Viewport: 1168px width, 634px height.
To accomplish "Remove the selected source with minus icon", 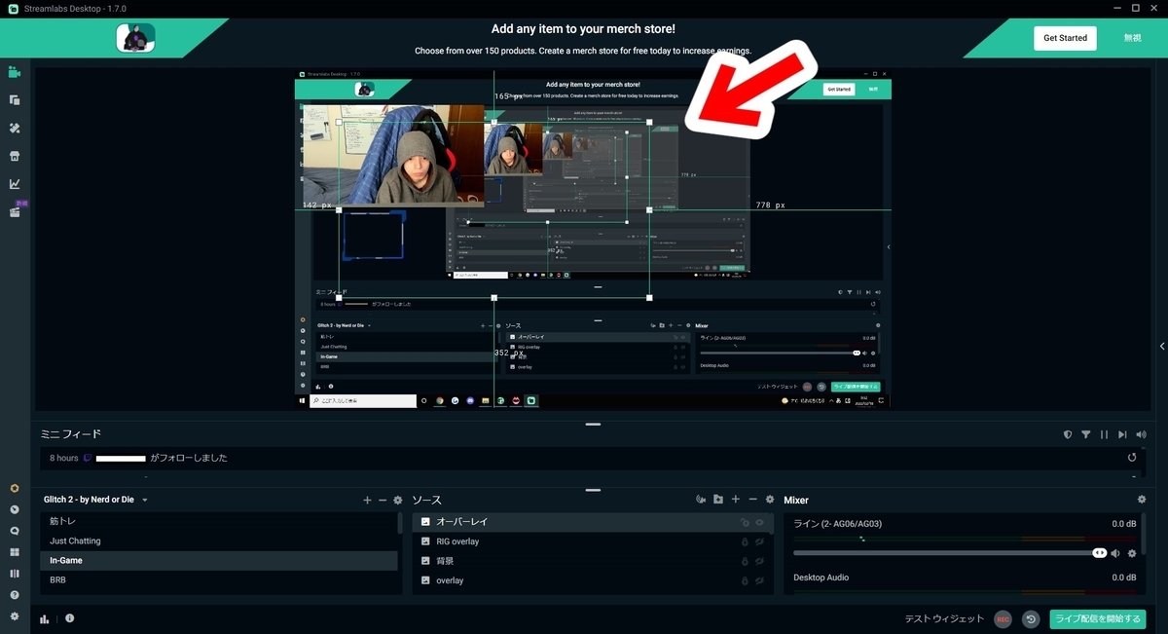I will point(752,500).
